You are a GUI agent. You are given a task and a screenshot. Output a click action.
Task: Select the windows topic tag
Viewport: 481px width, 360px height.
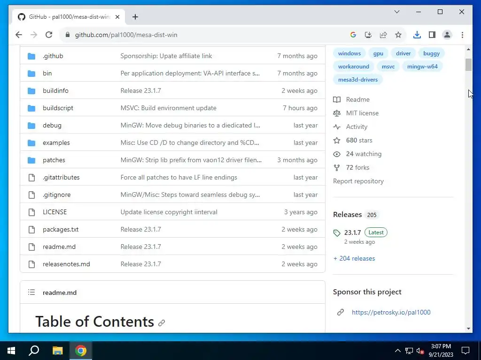349,53
